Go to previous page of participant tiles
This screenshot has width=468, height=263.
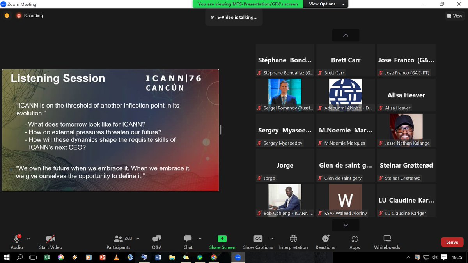(346, 35)
